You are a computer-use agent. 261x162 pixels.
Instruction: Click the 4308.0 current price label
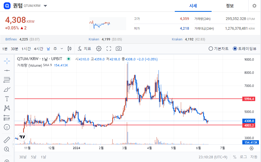point(249,121)
